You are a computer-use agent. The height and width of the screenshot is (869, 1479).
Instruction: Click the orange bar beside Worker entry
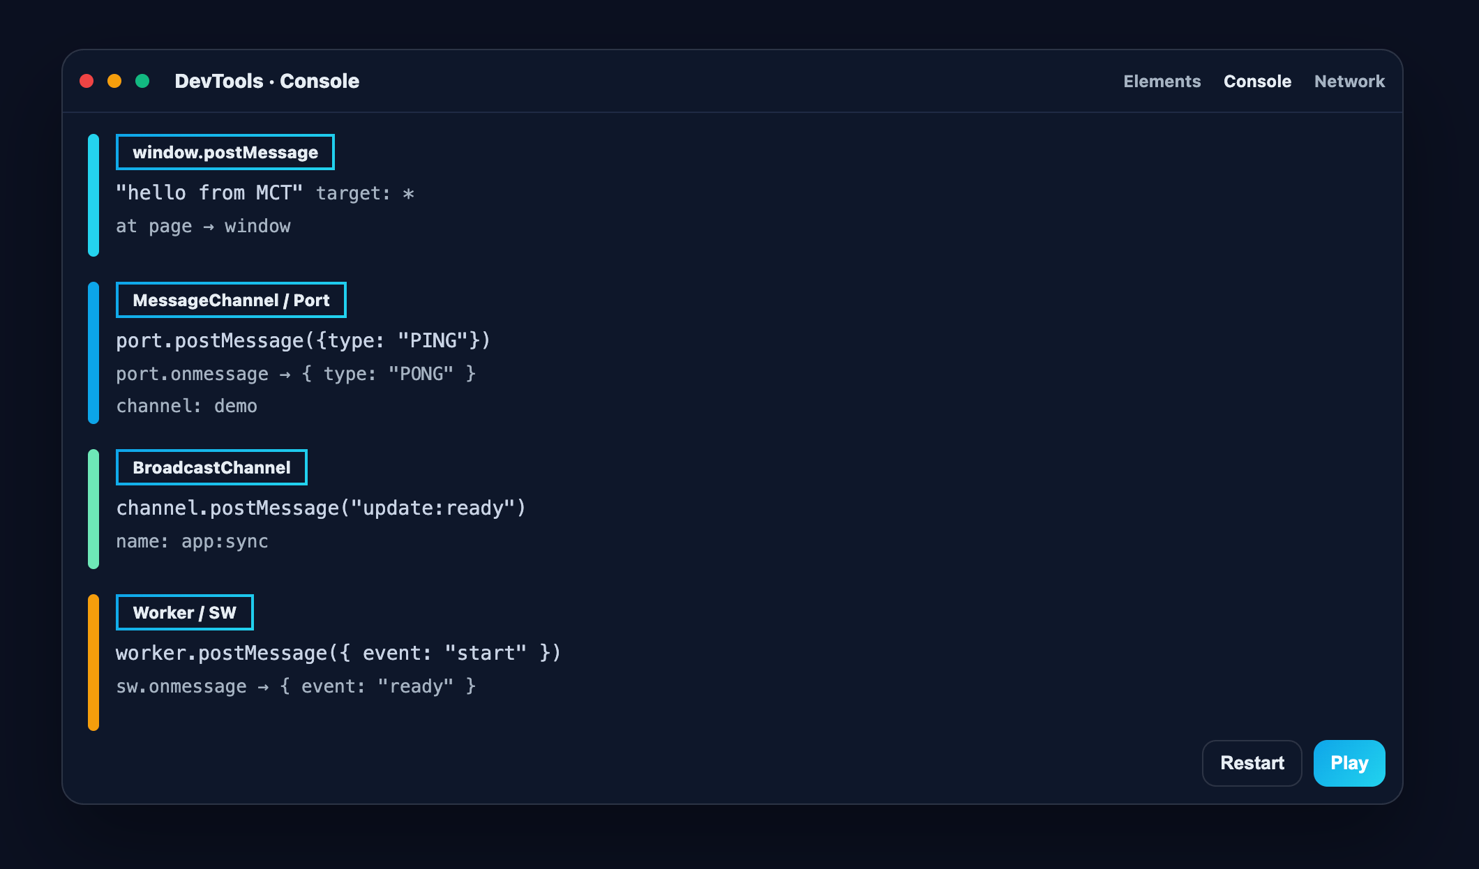pos(93,663)
